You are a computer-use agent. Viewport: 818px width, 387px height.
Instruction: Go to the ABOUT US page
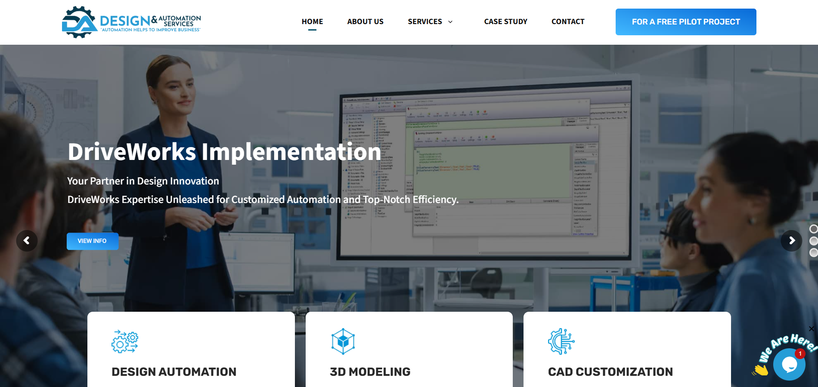coord(365,21)
